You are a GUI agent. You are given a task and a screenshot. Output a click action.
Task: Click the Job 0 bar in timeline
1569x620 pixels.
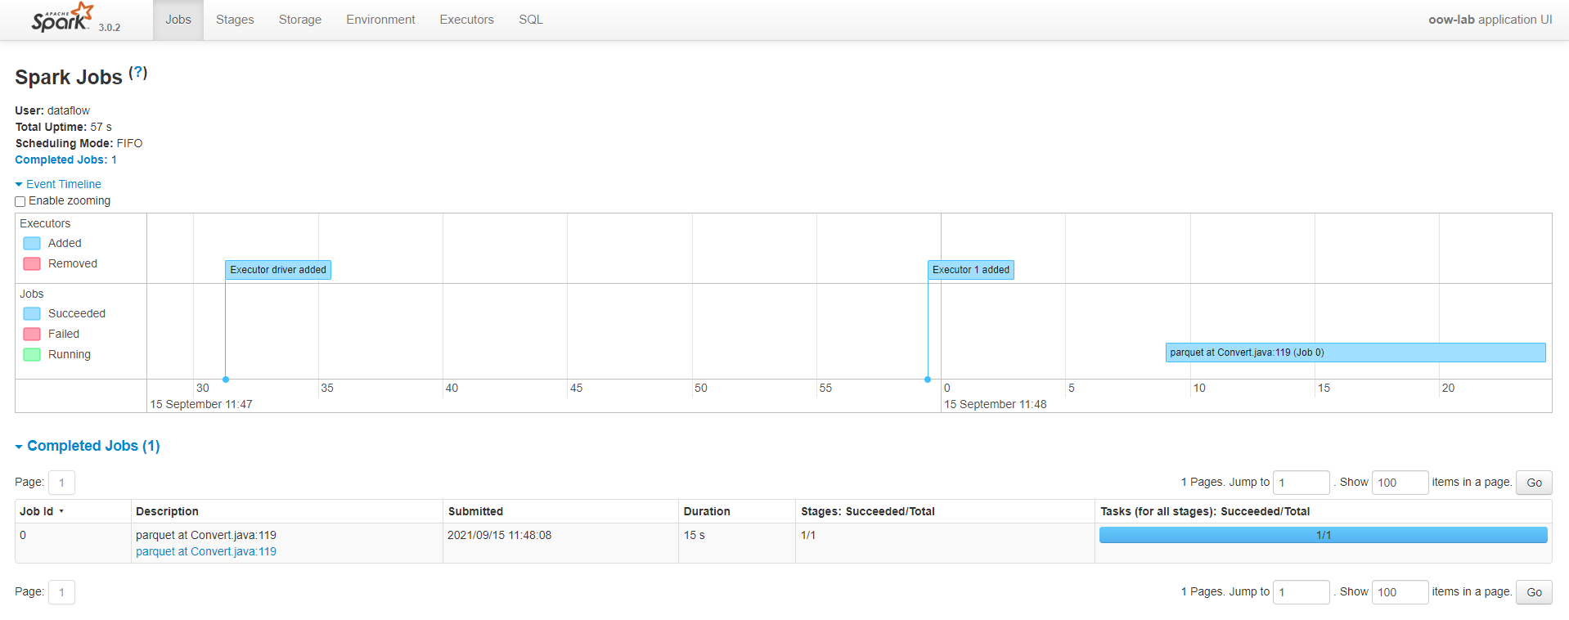click(1355, 353)
